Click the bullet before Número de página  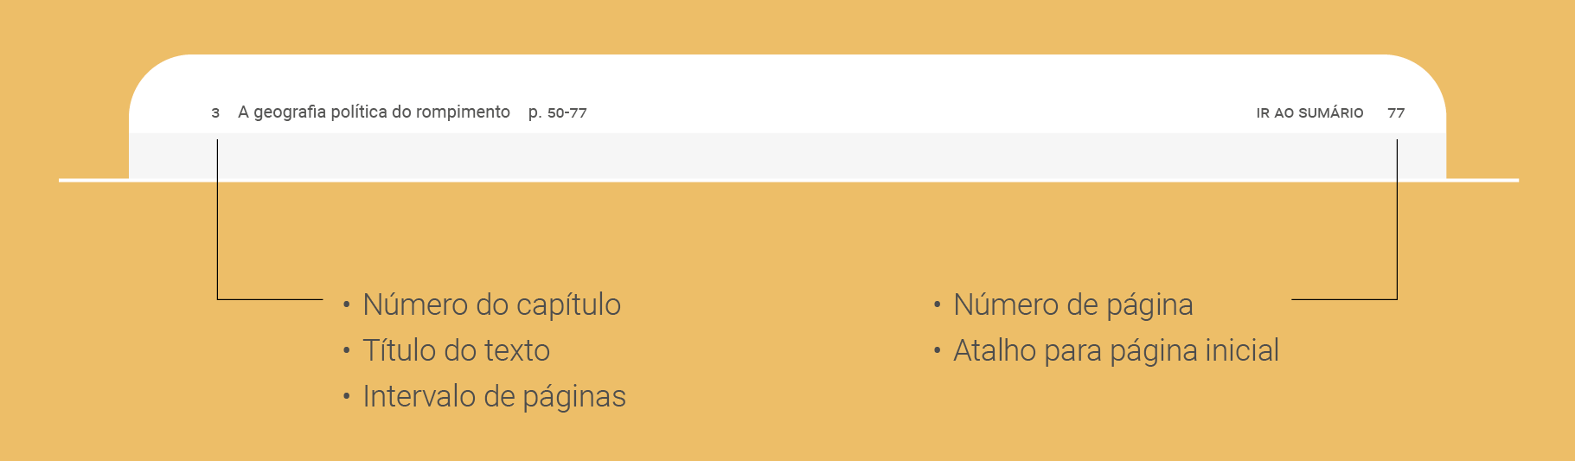click(937, 305)
